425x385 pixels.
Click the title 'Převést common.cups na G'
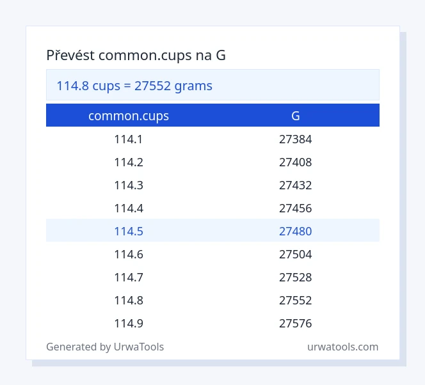coord(136,55)
